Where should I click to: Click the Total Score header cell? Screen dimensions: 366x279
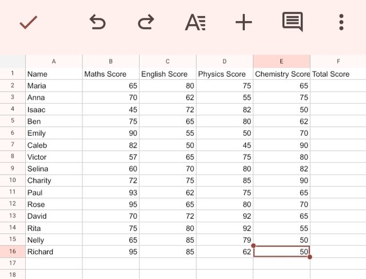coord(338,74)
